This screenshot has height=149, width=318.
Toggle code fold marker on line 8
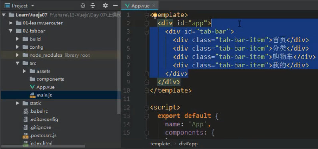[x=147, y=74]
